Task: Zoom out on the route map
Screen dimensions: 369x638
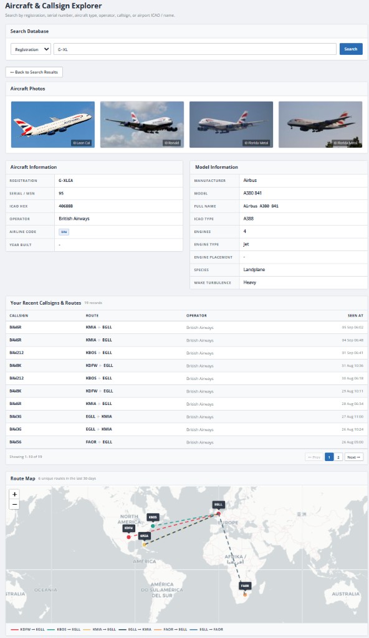Action: pos(15,505)
